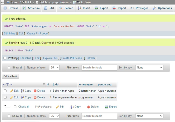Open the SQL tab
The height and width of the screenshot is (122, 175).
[x=49, y=8]
